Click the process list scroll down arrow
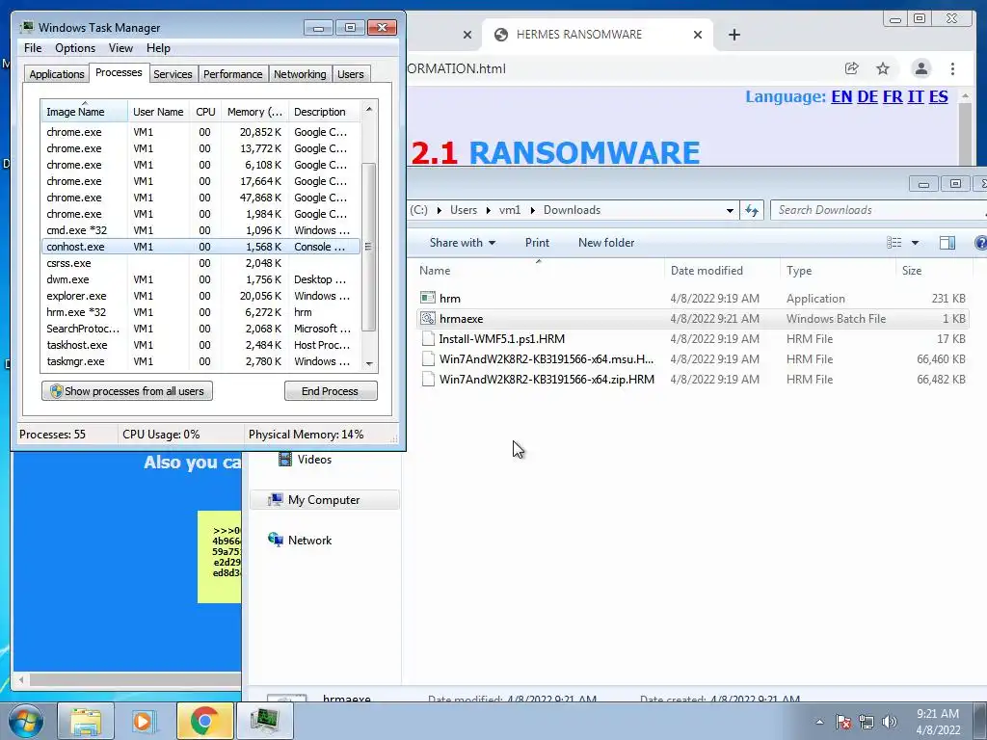This screenshot has height=740, width=987. tap(369, 363)
